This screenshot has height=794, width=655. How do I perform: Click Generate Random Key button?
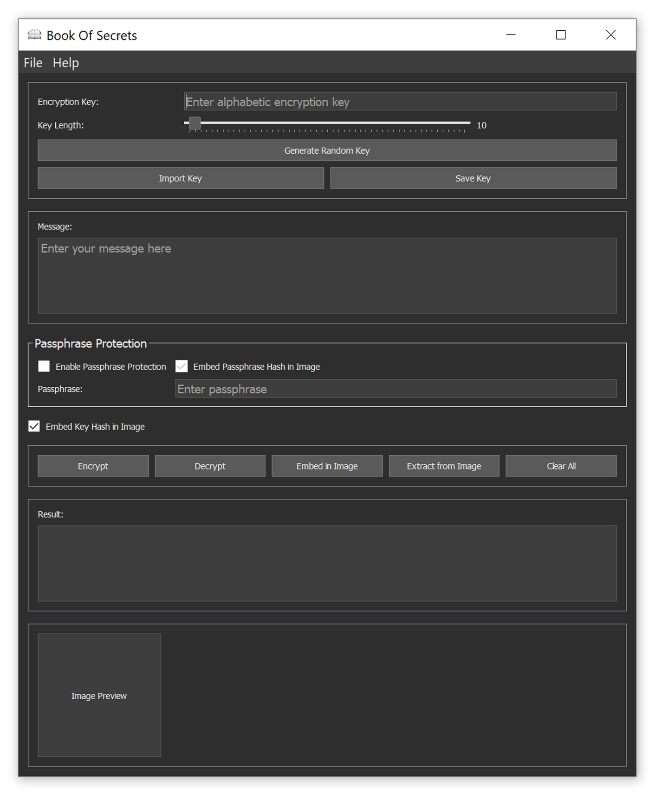pos(327,150)
